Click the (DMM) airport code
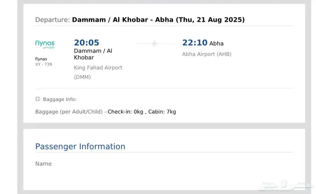 click(82, 77)
